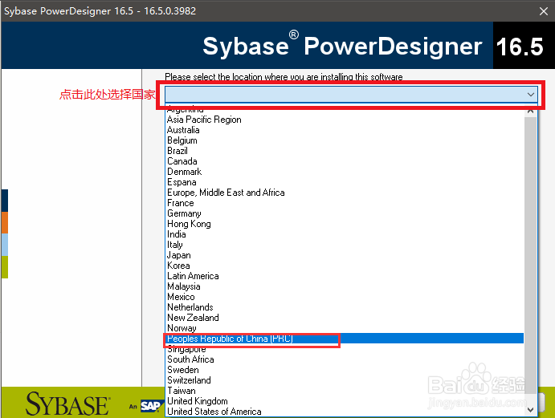Click the list scrollbar up arrow
Viewport: 555px width, 418px height.
[530, 112]
